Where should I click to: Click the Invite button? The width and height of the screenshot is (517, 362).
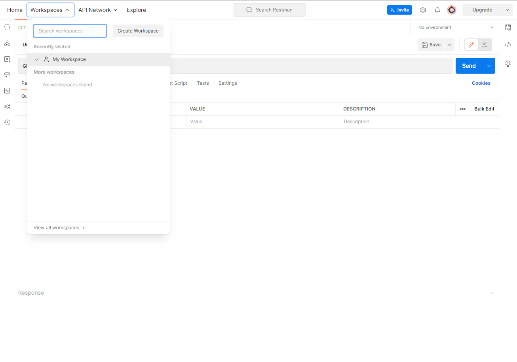[x=399, y=10]
